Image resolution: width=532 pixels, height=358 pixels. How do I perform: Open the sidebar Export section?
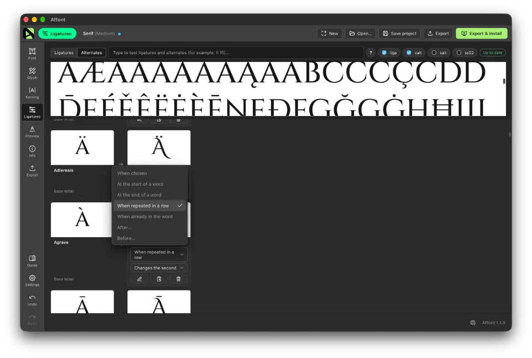click(32, 171)
